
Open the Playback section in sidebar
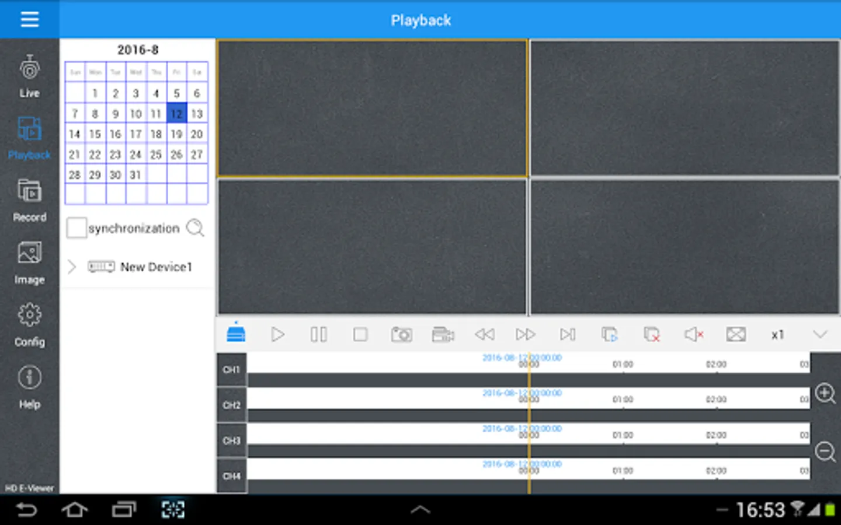tap(29, 138)
